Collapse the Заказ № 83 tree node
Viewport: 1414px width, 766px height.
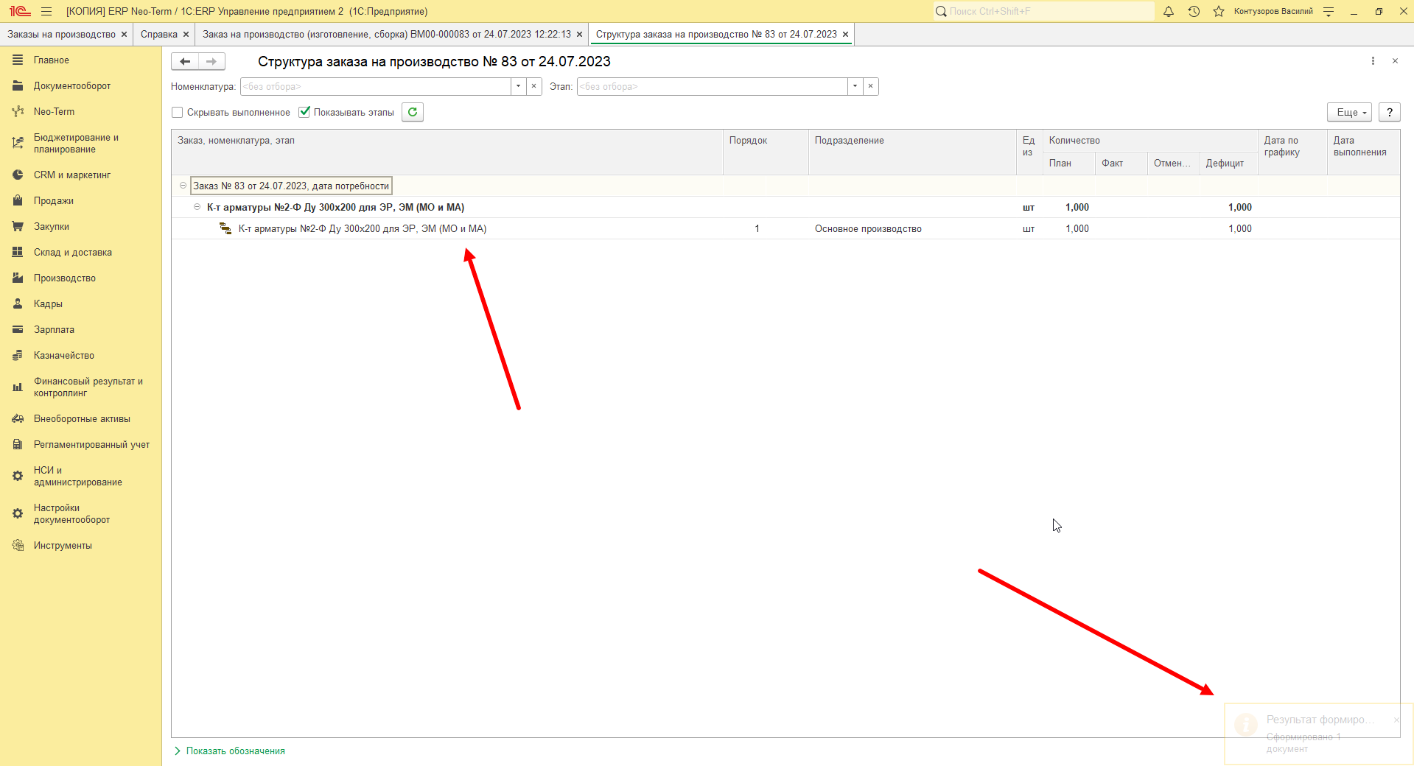pos(183,186)
